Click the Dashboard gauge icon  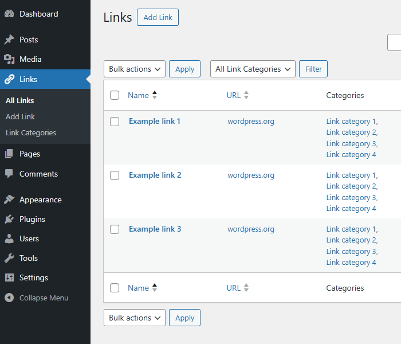point(9,14)
